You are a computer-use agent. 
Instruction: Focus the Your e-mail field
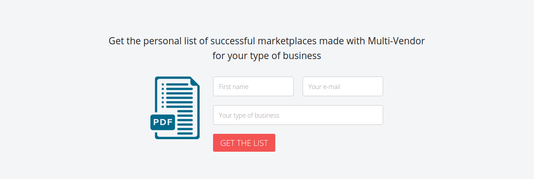[x=342, y=86]
